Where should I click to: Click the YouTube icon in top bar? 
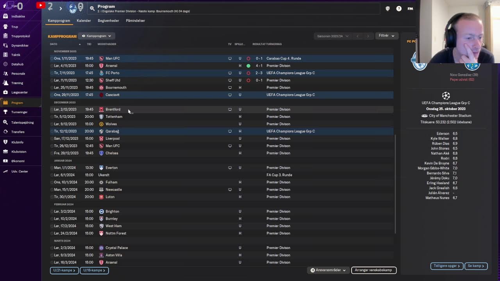[41, 5]
